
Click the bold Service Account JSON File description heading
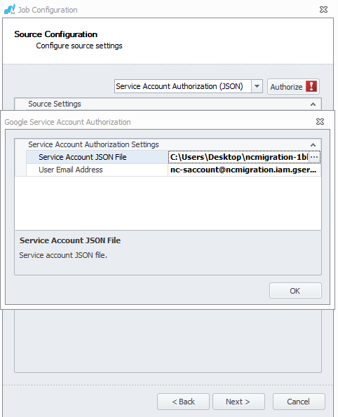click(70, 240)
